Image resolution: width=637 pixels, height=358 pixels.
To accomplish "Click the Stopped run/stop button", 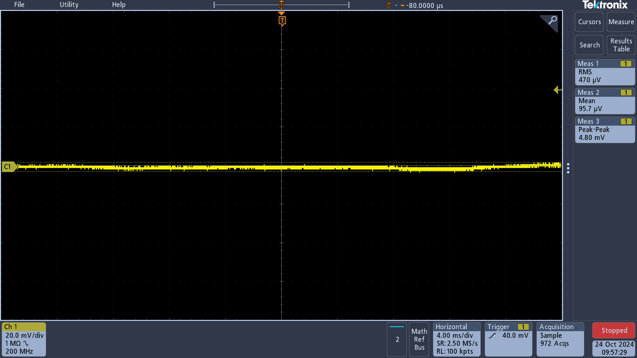I will coord(614,330).
